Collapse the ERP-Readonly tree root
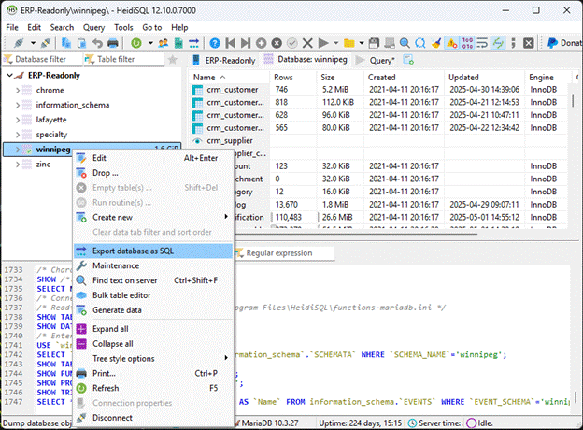This screenshot has height=430, width=583. coord(9,75)
